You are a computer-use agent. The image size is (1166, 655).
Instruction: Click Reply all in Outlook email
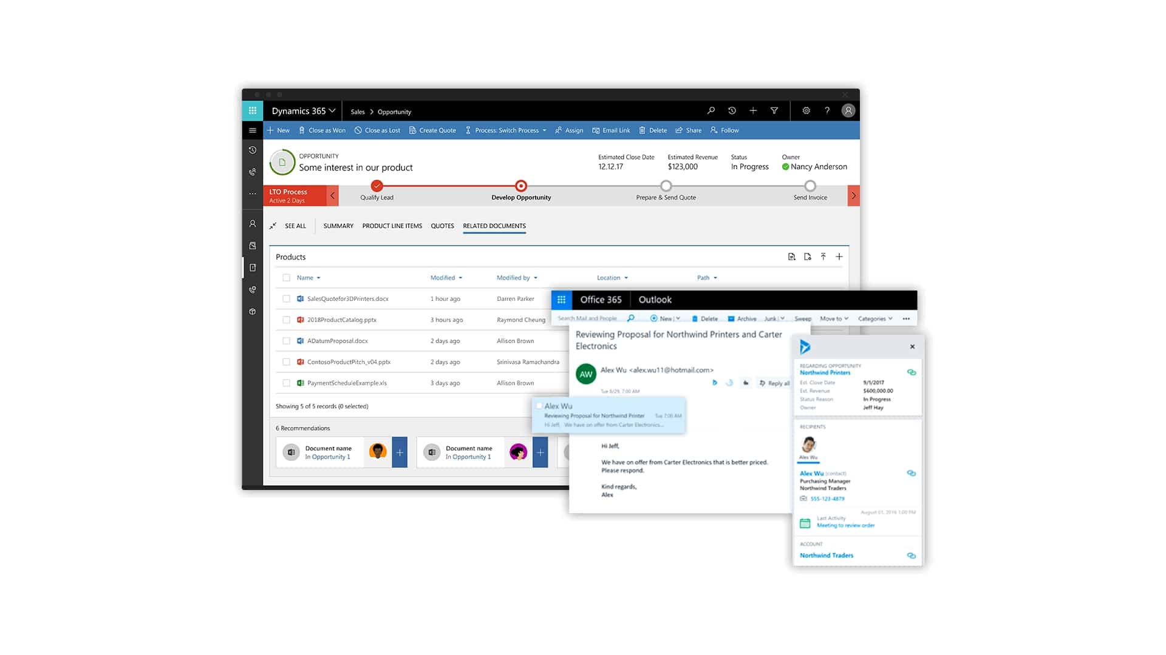(x=774, y=383)
